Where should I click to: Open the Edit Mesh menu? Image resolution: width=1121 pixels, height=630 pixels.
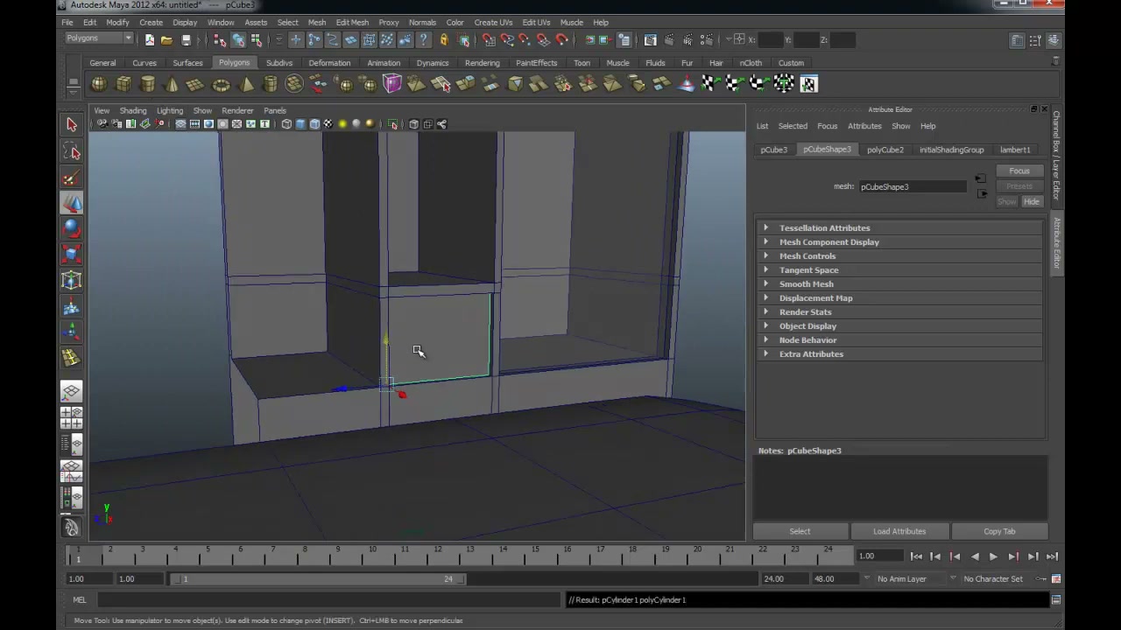(x=352, y=22)
